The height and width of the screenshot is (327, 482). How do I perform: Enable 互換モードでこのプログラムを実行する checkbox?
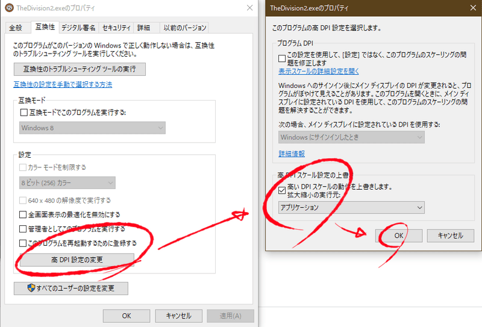pos(24,113)
